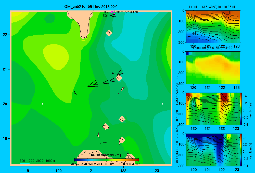Click the depth contour legend '200 1000 2000 4000m'
Screen dimensions: 255x173
37,161
